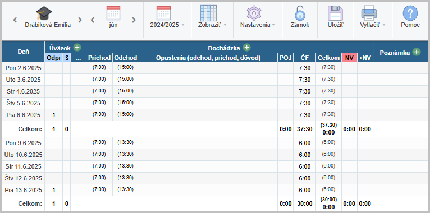Click the Odpr column header
The height and width of the screenshot is (213, 430).
[x=54, y=58]
